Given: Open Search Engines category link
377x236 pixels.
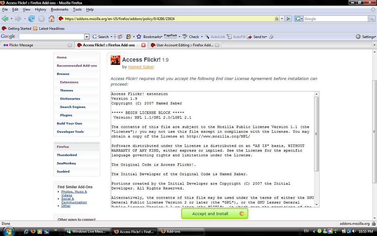Looking at the screenshot, I should click(73, 107).
